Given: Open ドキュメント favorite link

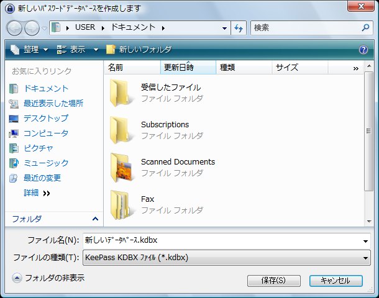Looking at the screenshot, I should 46,89.
